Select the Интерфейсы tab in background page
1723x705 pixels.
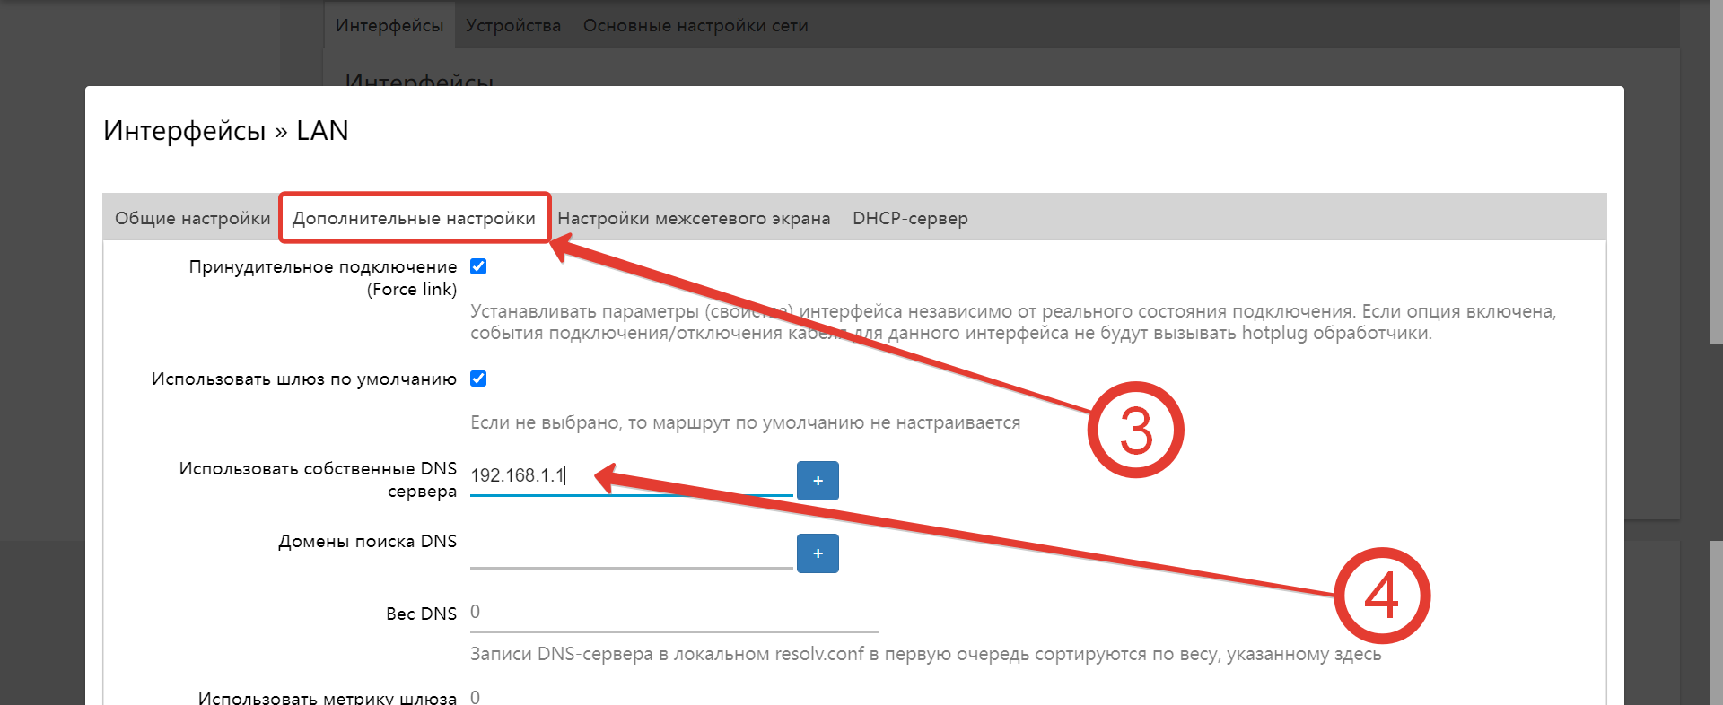[x=389, y=25]
